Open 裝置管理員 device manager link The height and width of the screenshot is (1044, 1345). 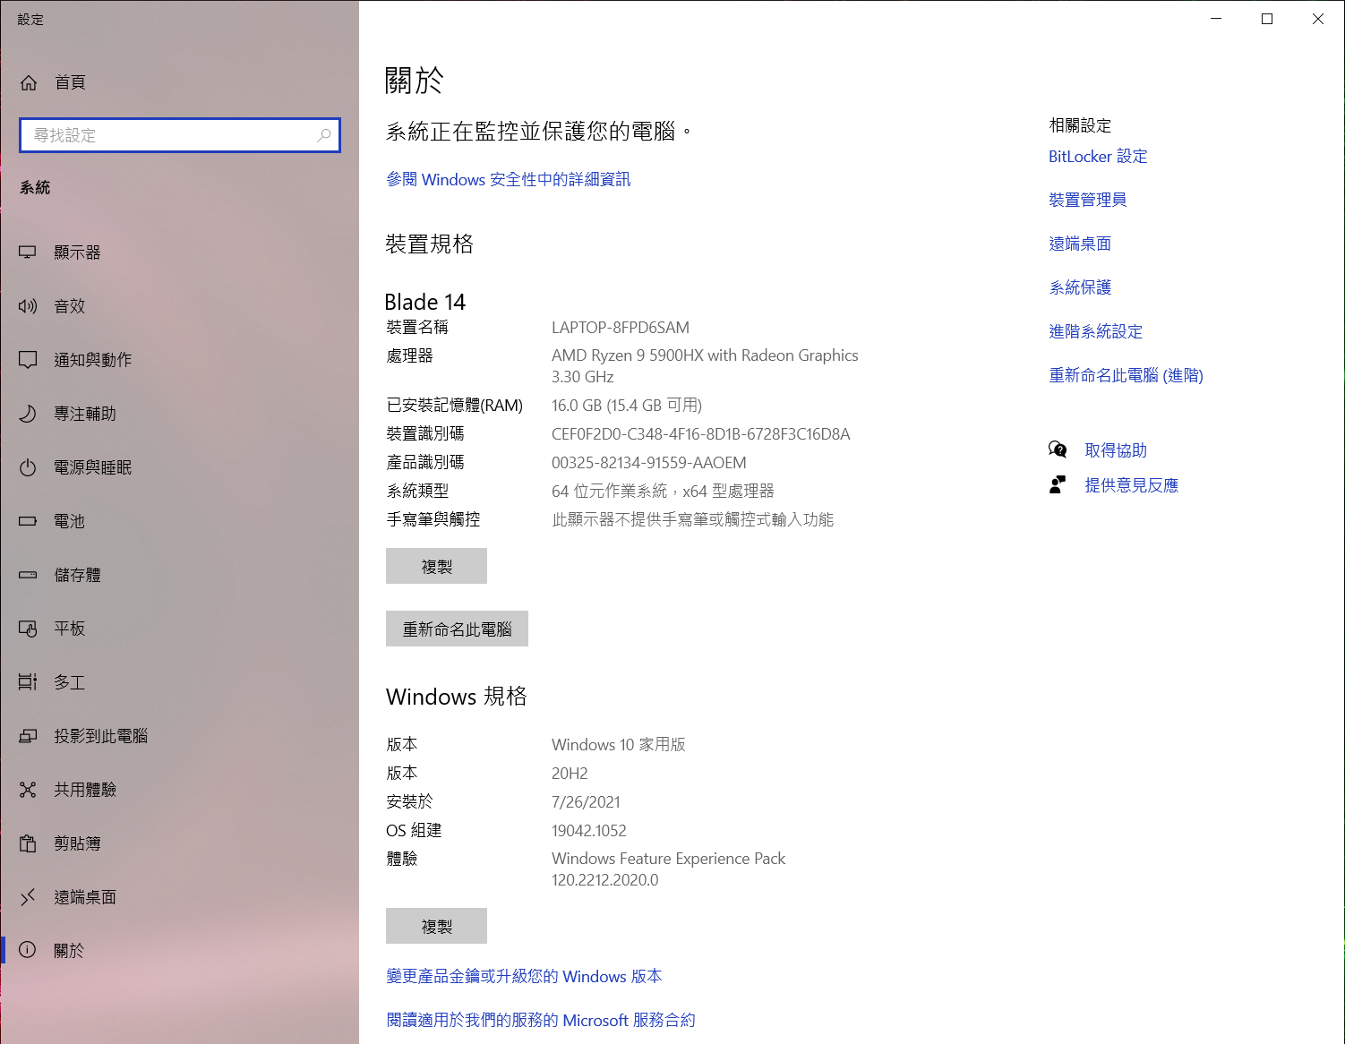pos(1087,200)
